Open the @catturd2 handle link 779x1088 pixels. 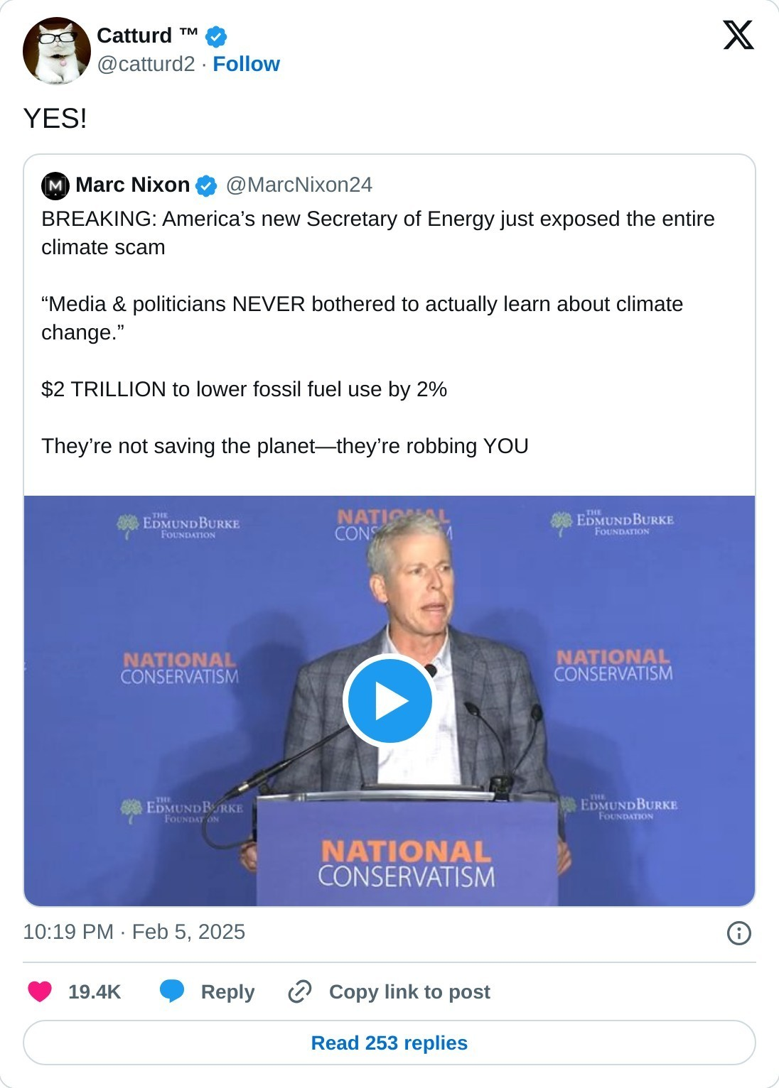point(146,64)
